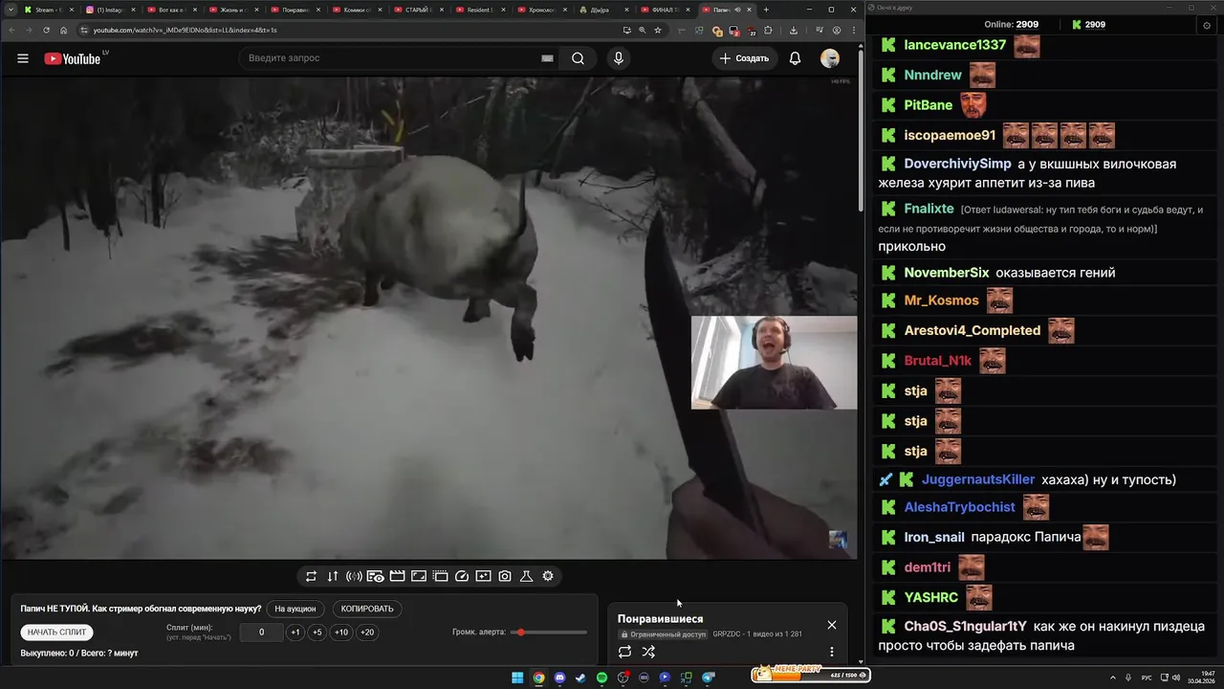Open browser downloads icon
The width and height of the screenshot is (1224, 689).
click(x=794, y=30)
